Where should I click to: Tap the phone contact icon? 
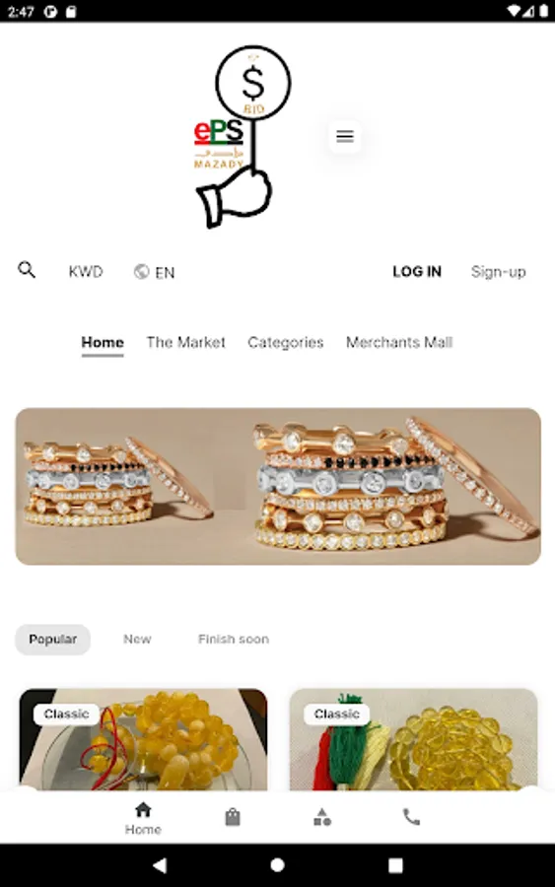pyautogui.click(x=411, y=816)
